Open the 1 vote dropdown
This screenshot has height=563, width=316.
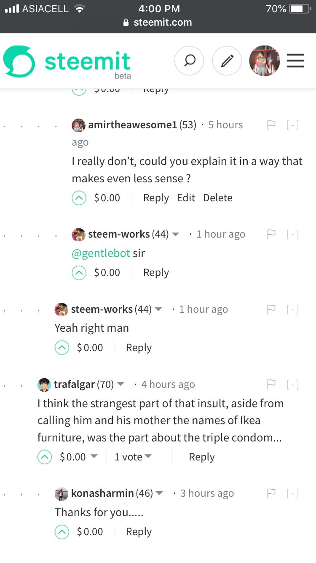pos(133,457)
